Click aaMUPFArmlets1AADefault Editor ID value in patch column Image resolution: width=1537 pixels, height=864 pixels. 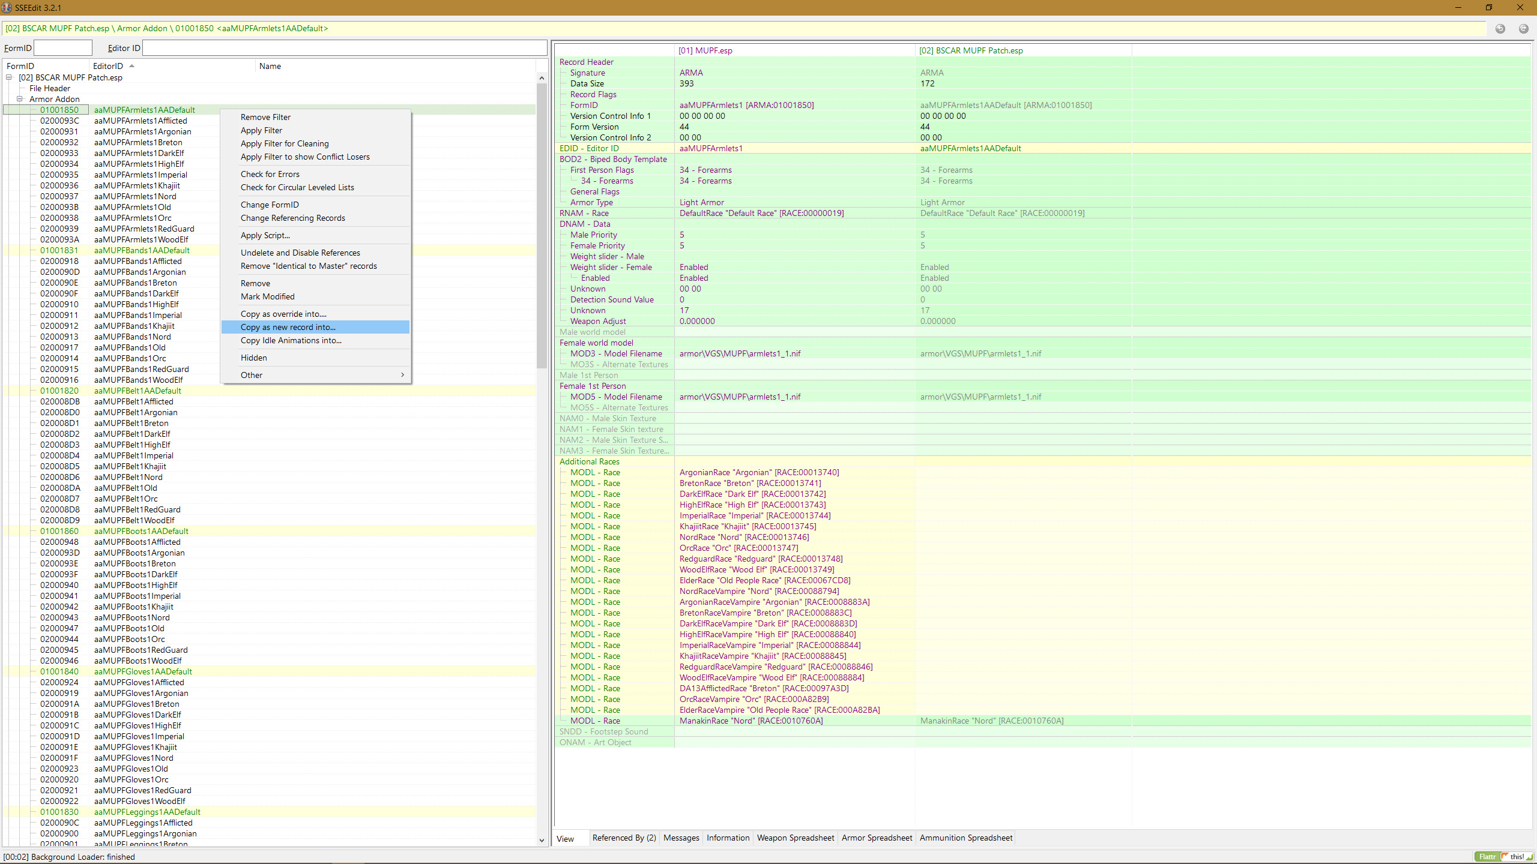[x=970, y=148]
